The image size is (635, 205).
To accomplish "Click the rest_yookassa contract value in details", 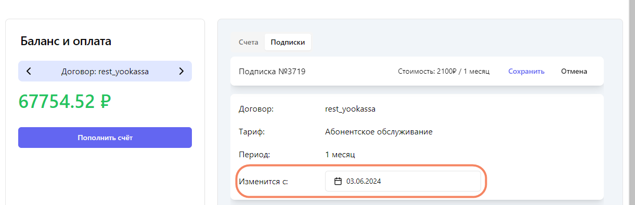I will click(x=350, y=109).
